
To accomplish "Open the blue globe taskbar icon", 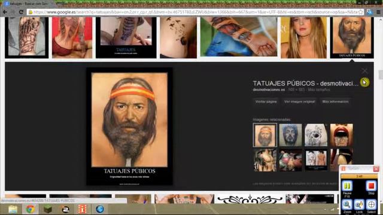I will coord(100,209).
